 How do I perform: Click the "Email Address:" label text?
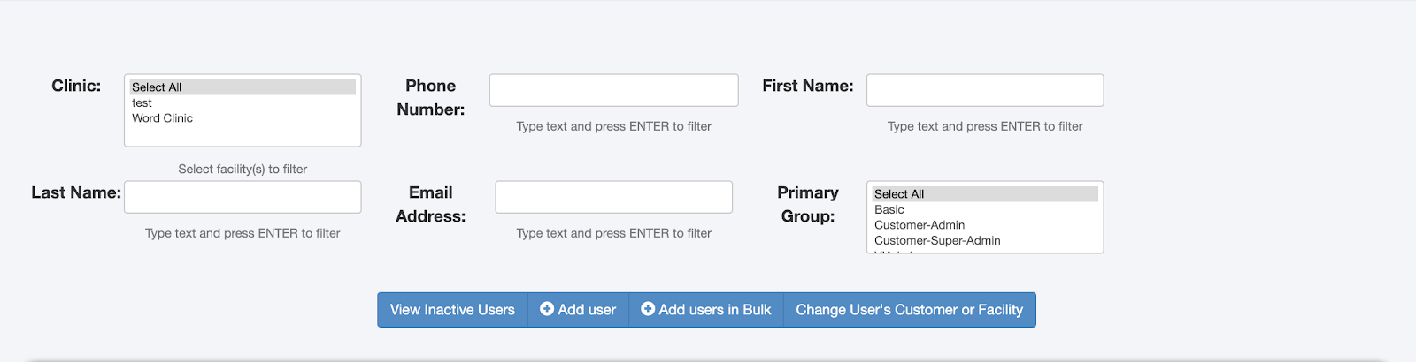click(431, 204)
